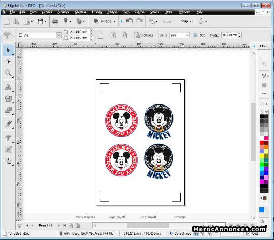Click Page on/off

117,217
